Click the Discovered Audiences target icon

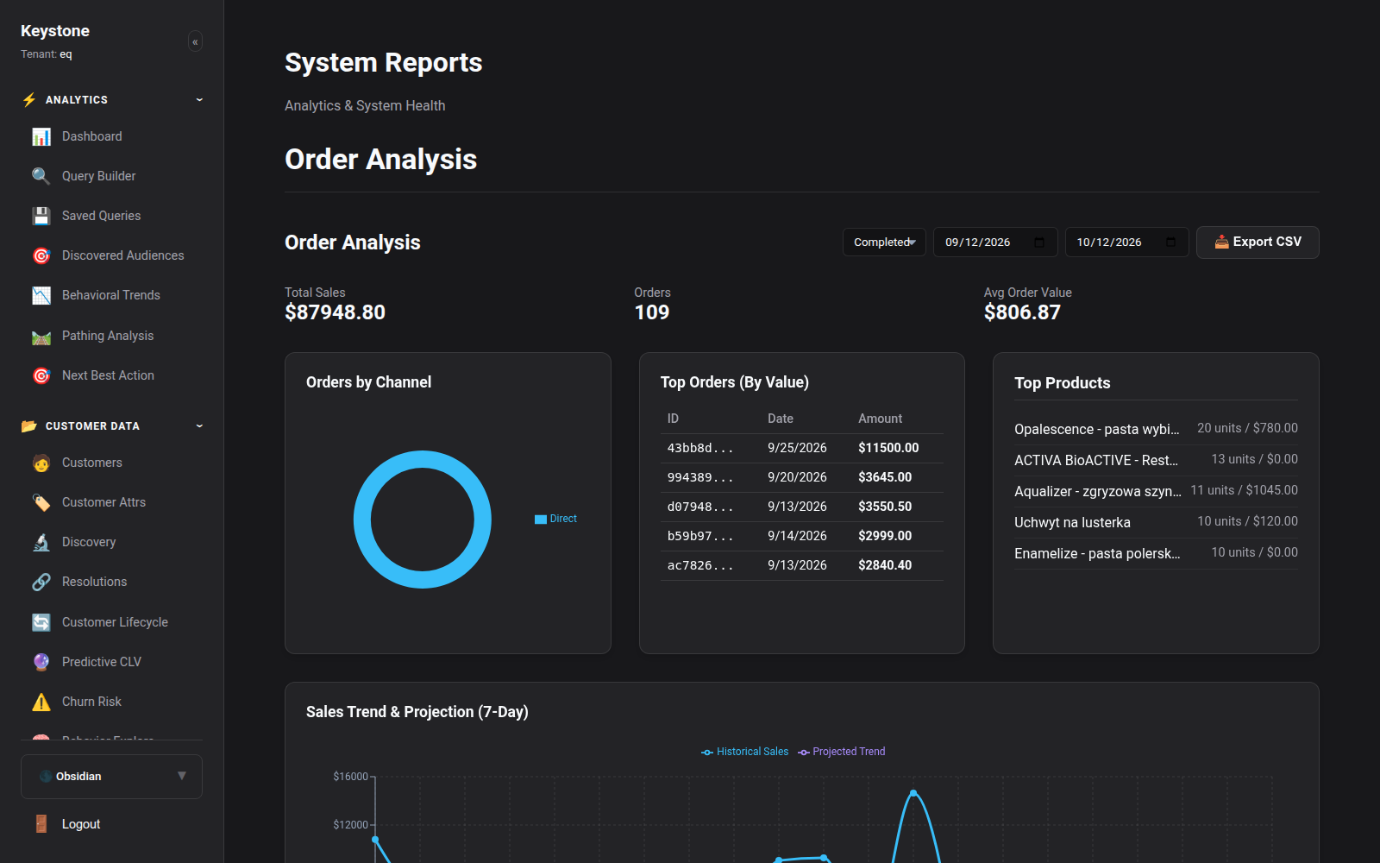point(41,255)
